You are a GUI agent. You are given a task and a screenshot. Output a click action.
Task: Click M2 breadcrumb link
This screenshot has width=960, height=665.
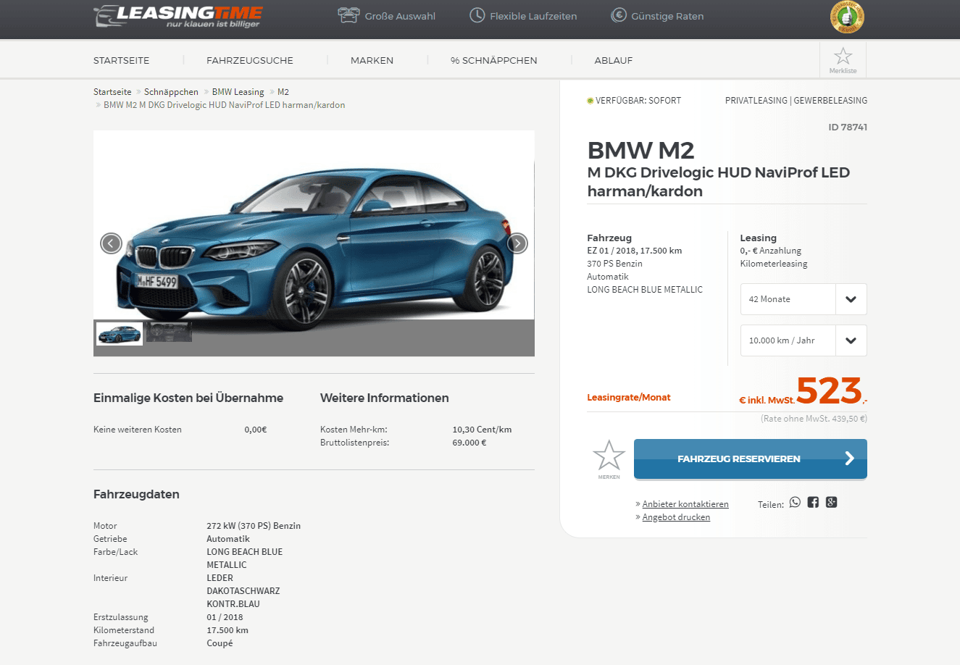[x=283, y=92]
